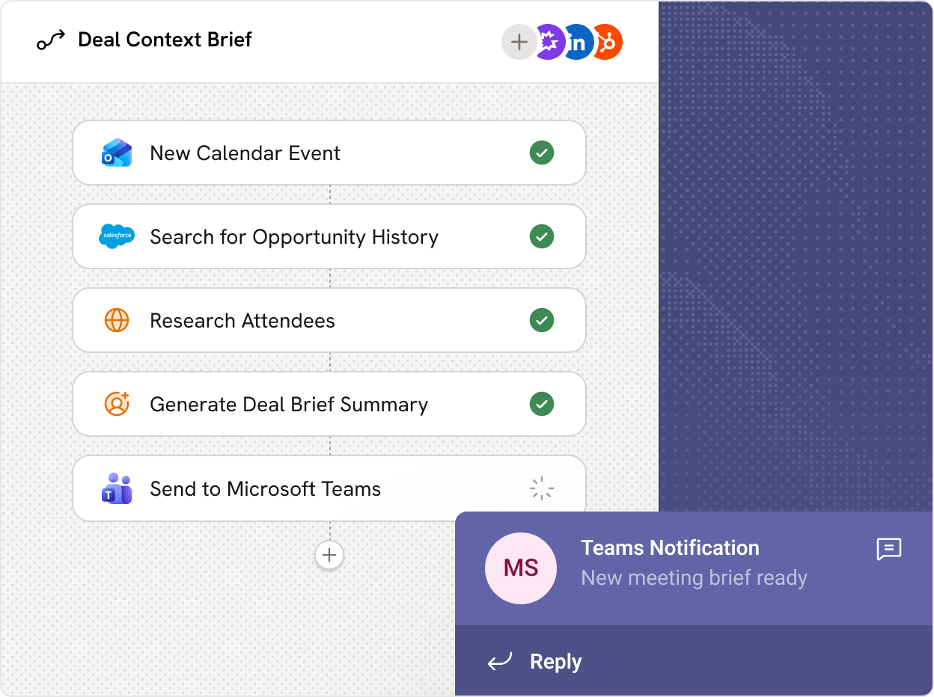The width and height of the screenshot is (934, 697).
Task: Click the Outlook icon on New Calendar Event
Action: [116, 153]
